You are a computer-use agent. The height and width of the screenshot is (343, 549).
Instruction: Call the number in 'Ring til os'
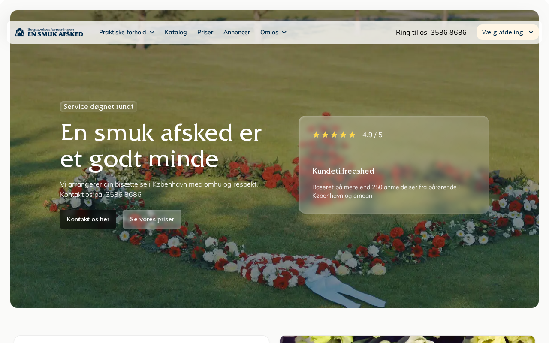point(431,32)
